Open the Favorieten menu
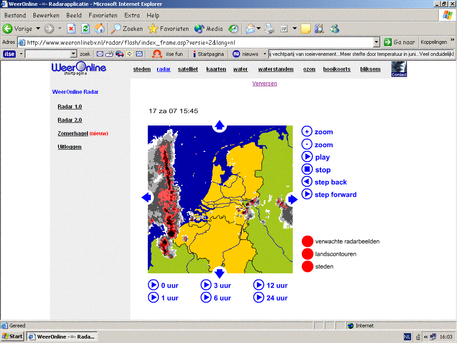Image resolution: width=457 pixels, height=343 pixels. tap(103, 15)
